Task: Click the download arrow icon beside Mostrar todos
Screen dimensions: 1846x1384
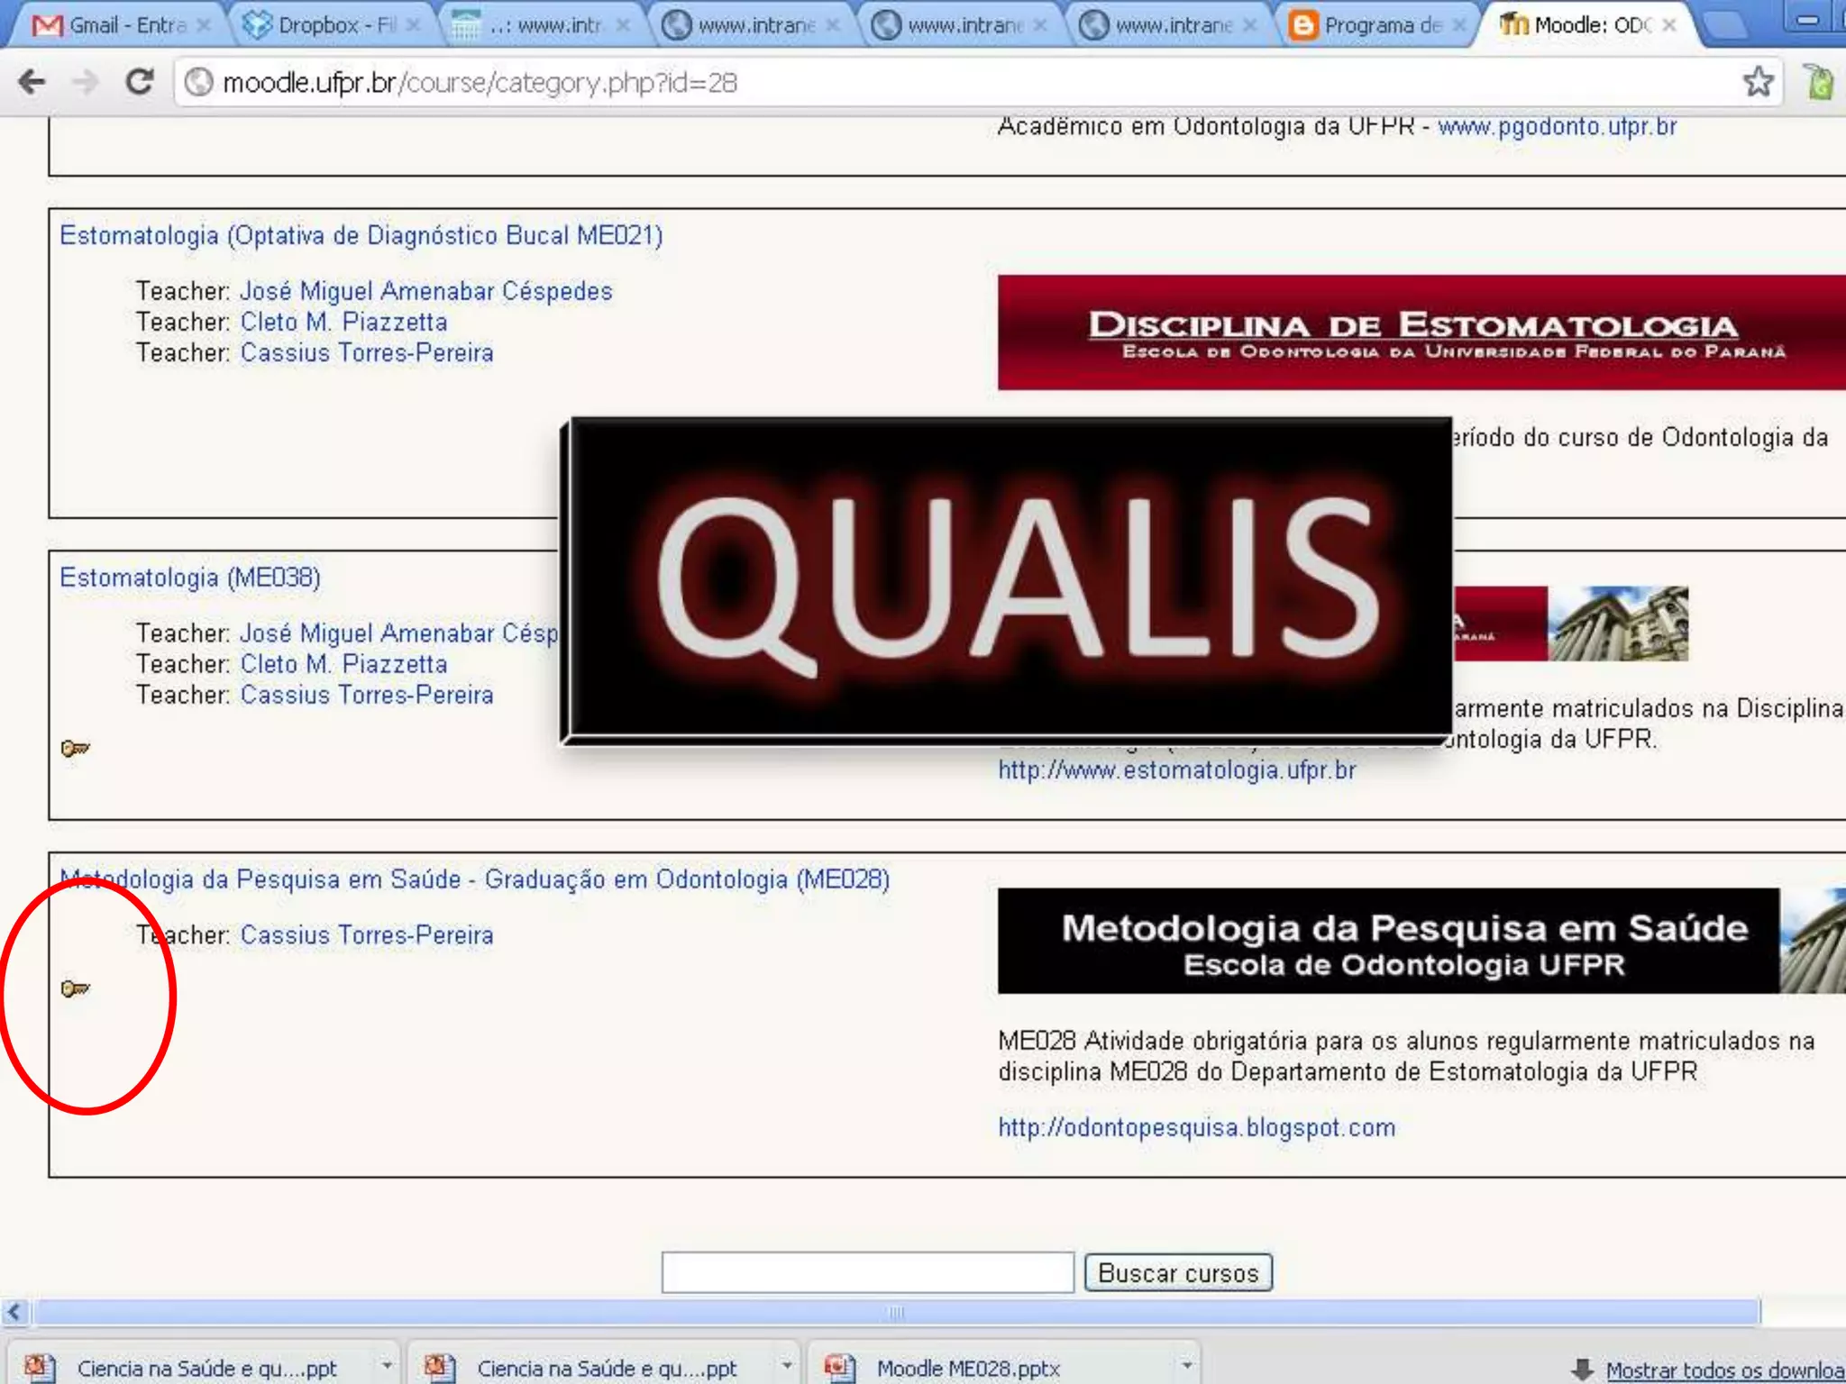Action: point(1582,1370)
